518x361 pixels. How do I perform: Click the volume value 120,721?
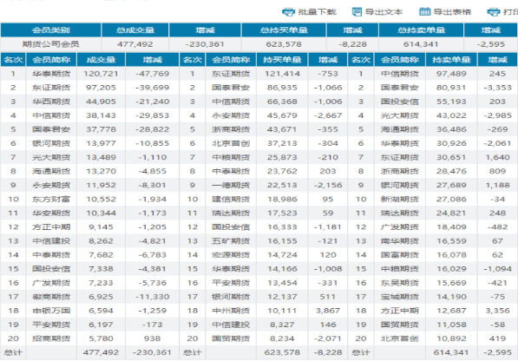(x=102, y=74)
